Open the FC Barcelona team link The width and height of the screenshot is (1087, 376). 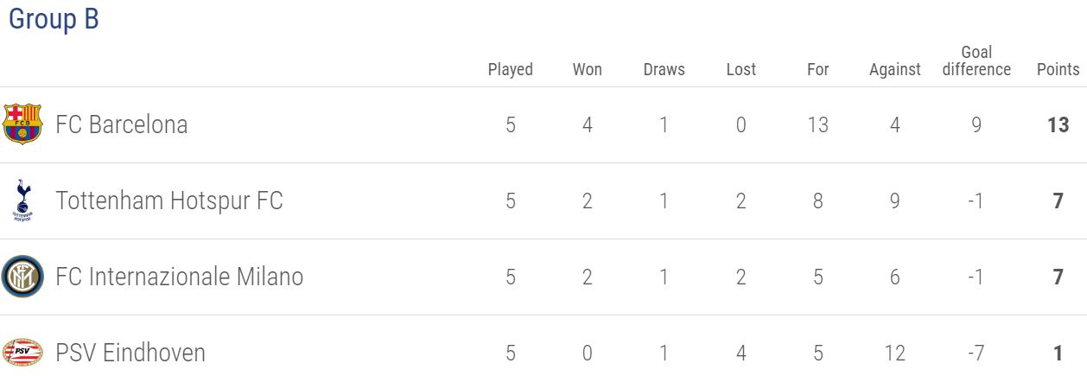point(122,124)
